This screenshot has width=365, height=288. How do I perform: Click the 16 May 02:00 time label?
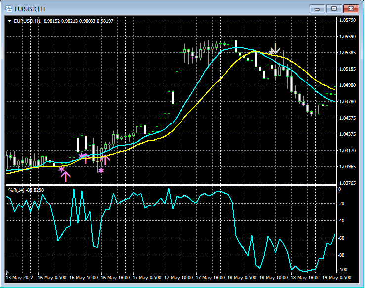click(x=52, y=278)
